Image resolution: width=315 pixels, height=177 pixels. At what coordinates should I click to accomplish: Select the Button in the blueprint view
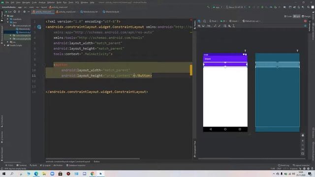coord(278,64)
